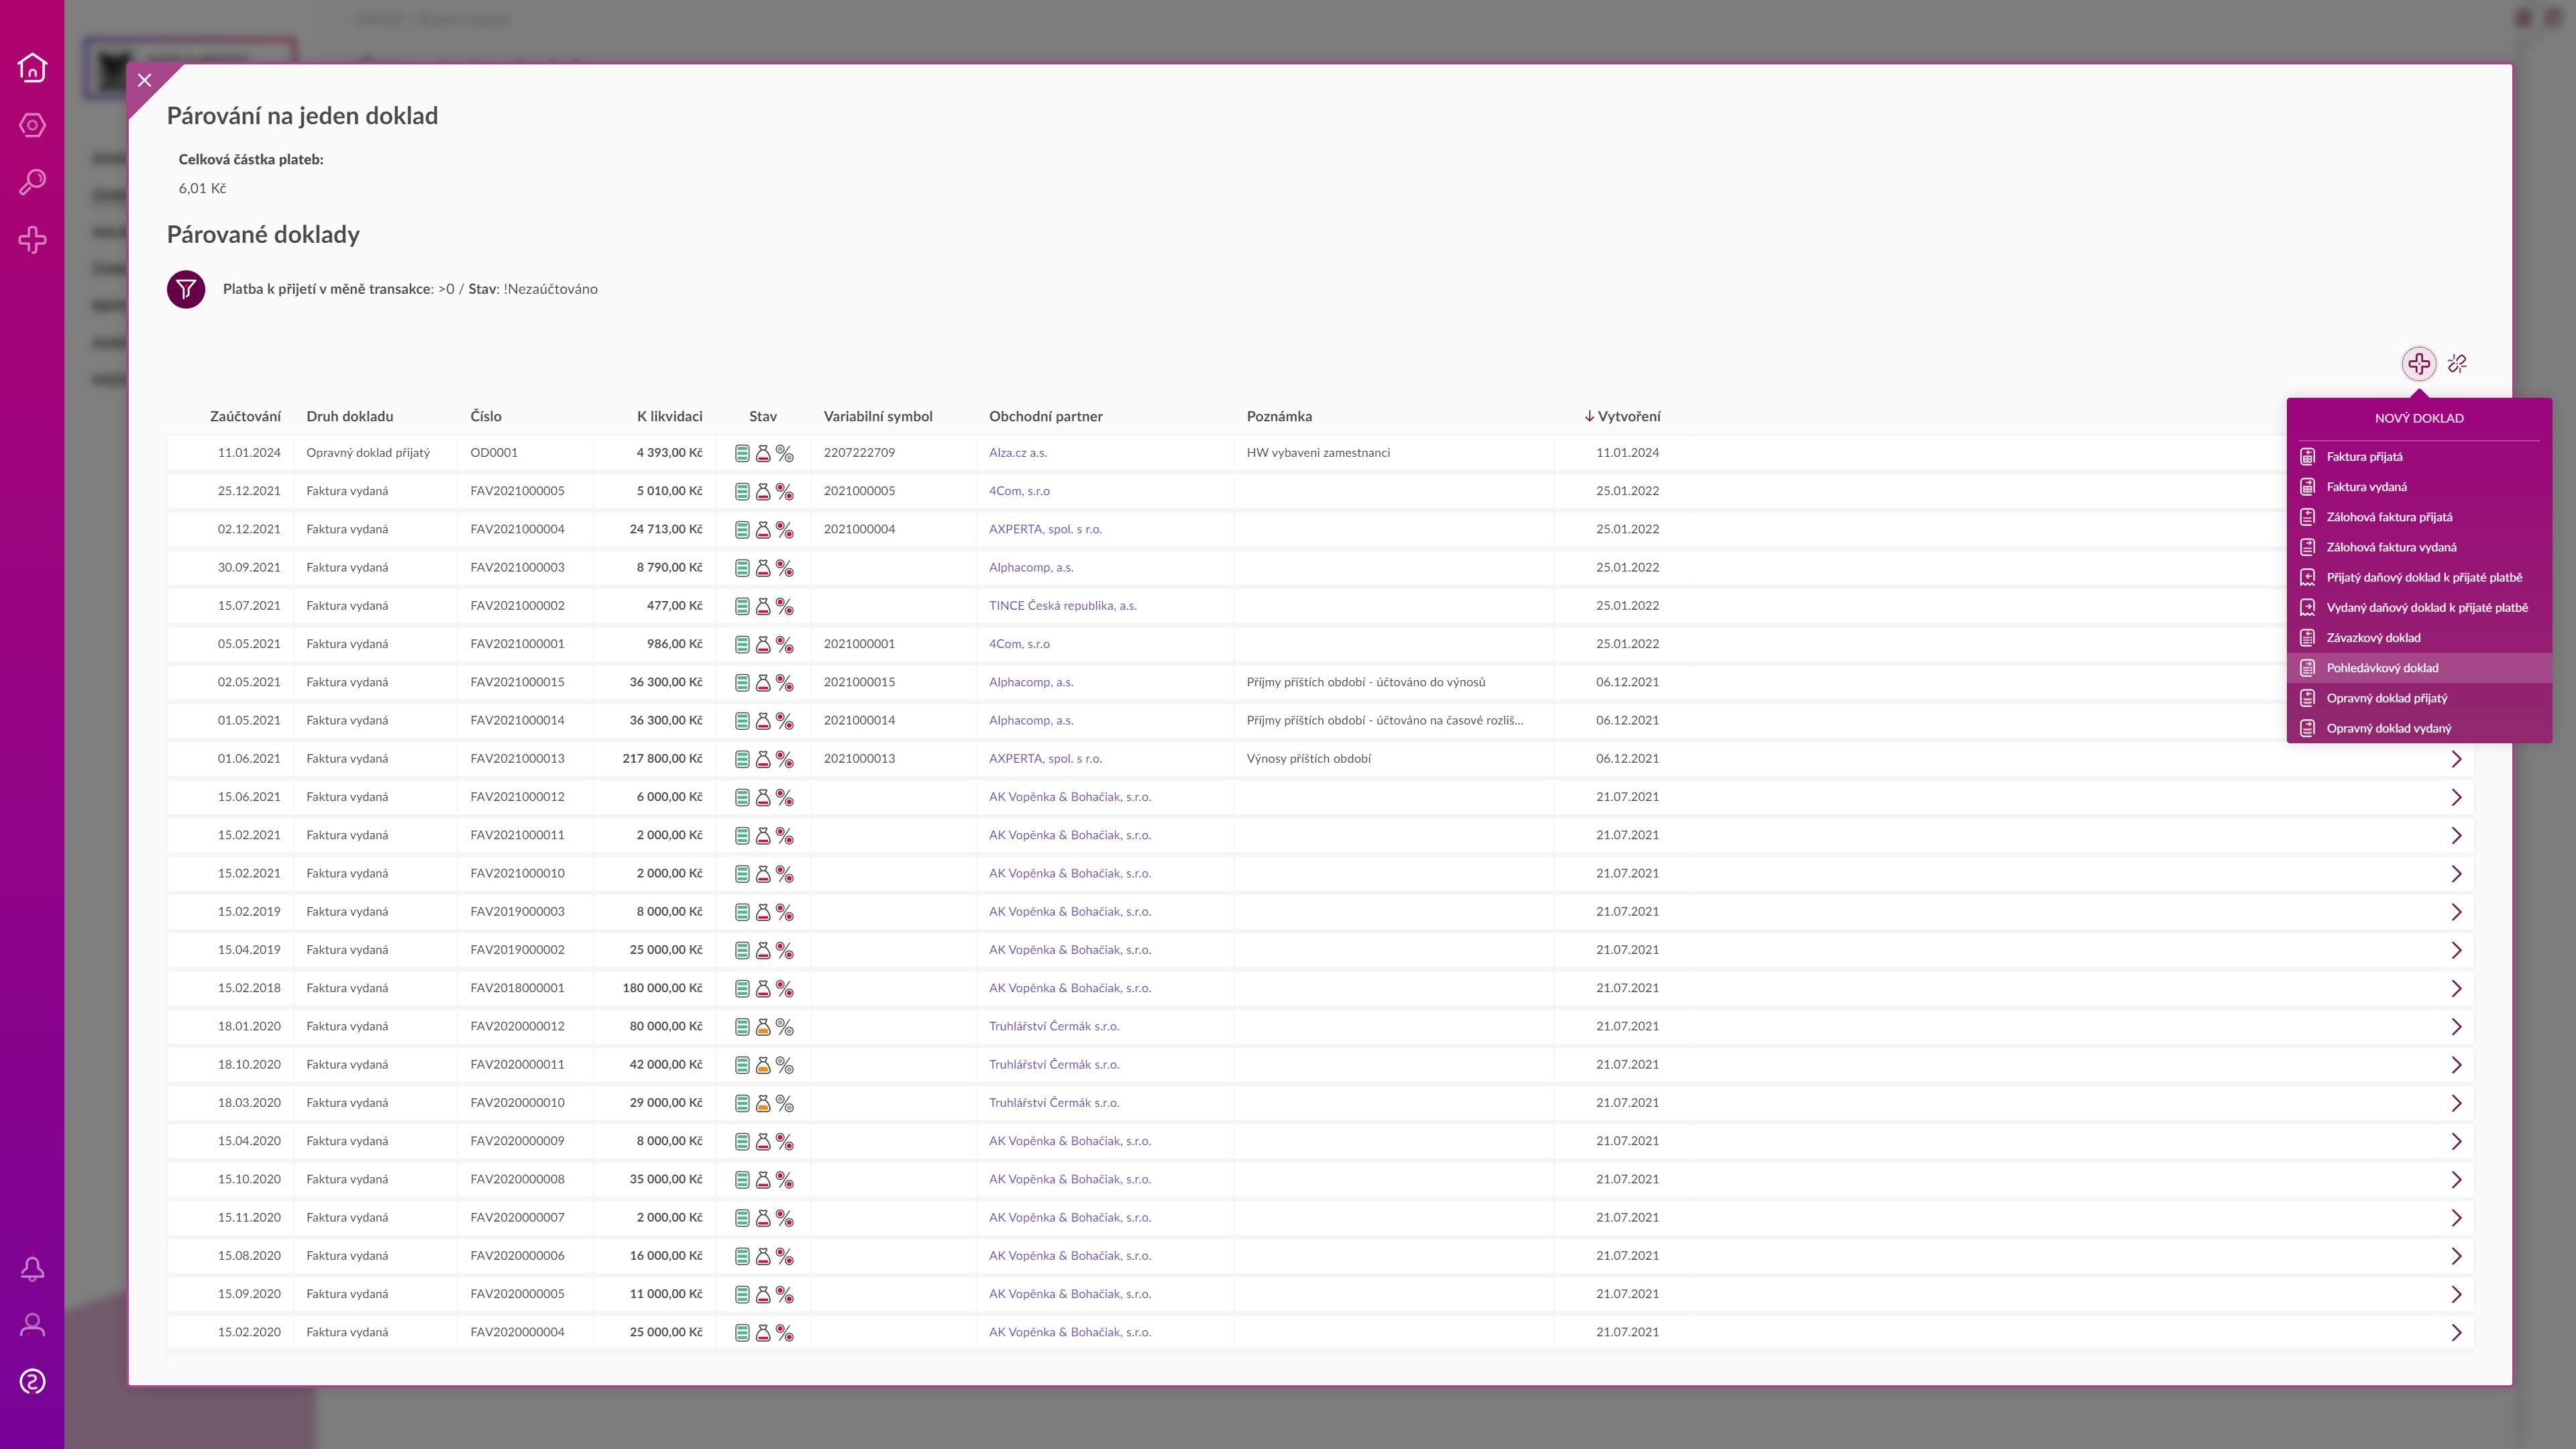
Task: Select row number FAV2020000005
Action: click(x=517, y=1294)
